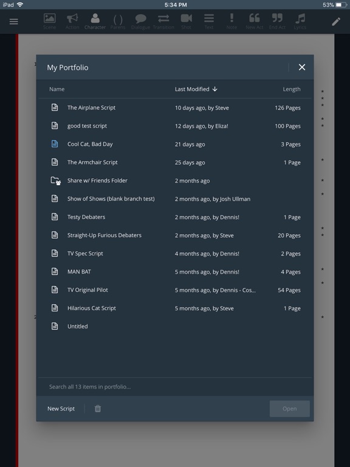Viewport: 350px width, 467px height.
Task: Select the Action element tool
Action: point(72,21)
